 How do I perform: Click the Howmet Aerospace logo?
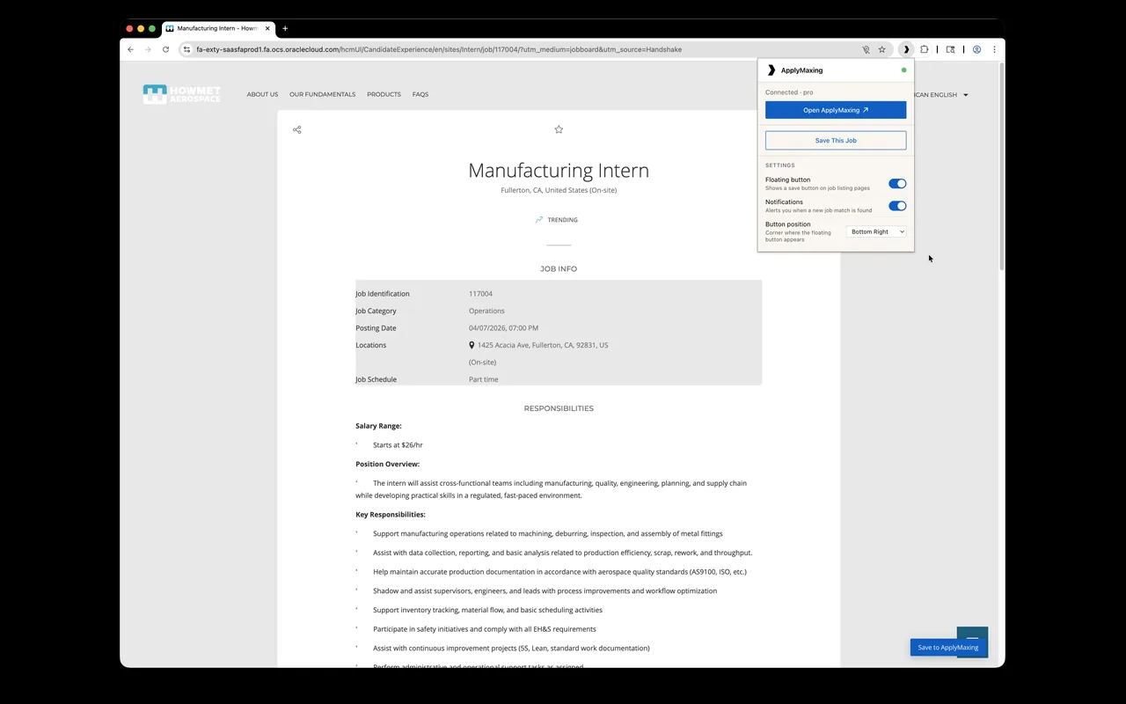(x=182, y=94)
